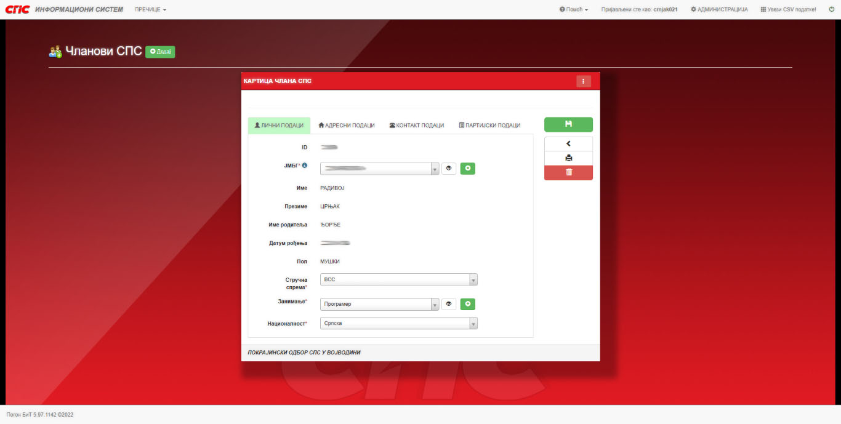Click ПОКРАЈИНСКИ ОДБОР СПС У ВОЈВОДИНИ footer text

(304, 353)
